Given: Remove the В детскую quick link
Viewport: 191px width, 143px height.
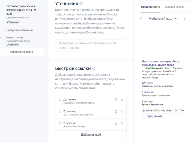Looking at the screenshot, I should pos(122,123).
